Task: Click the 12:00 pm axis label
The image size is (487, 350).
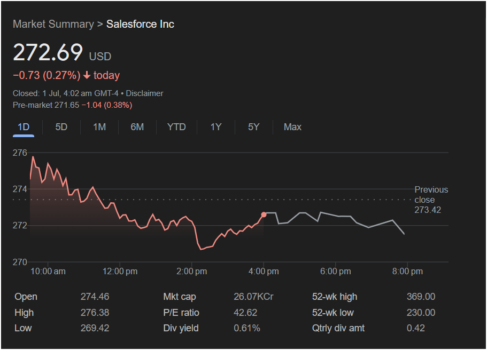Action: [x=120, y=271]
